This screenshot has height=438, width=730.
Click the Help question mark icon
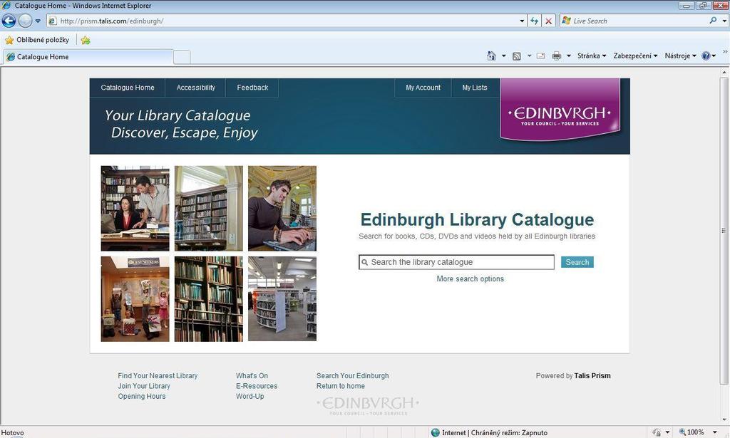706,56
